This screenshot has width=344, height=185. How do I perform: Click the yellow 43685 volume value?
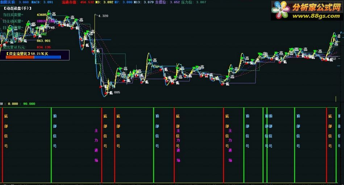pyautogui.click(x=42, y=15)
